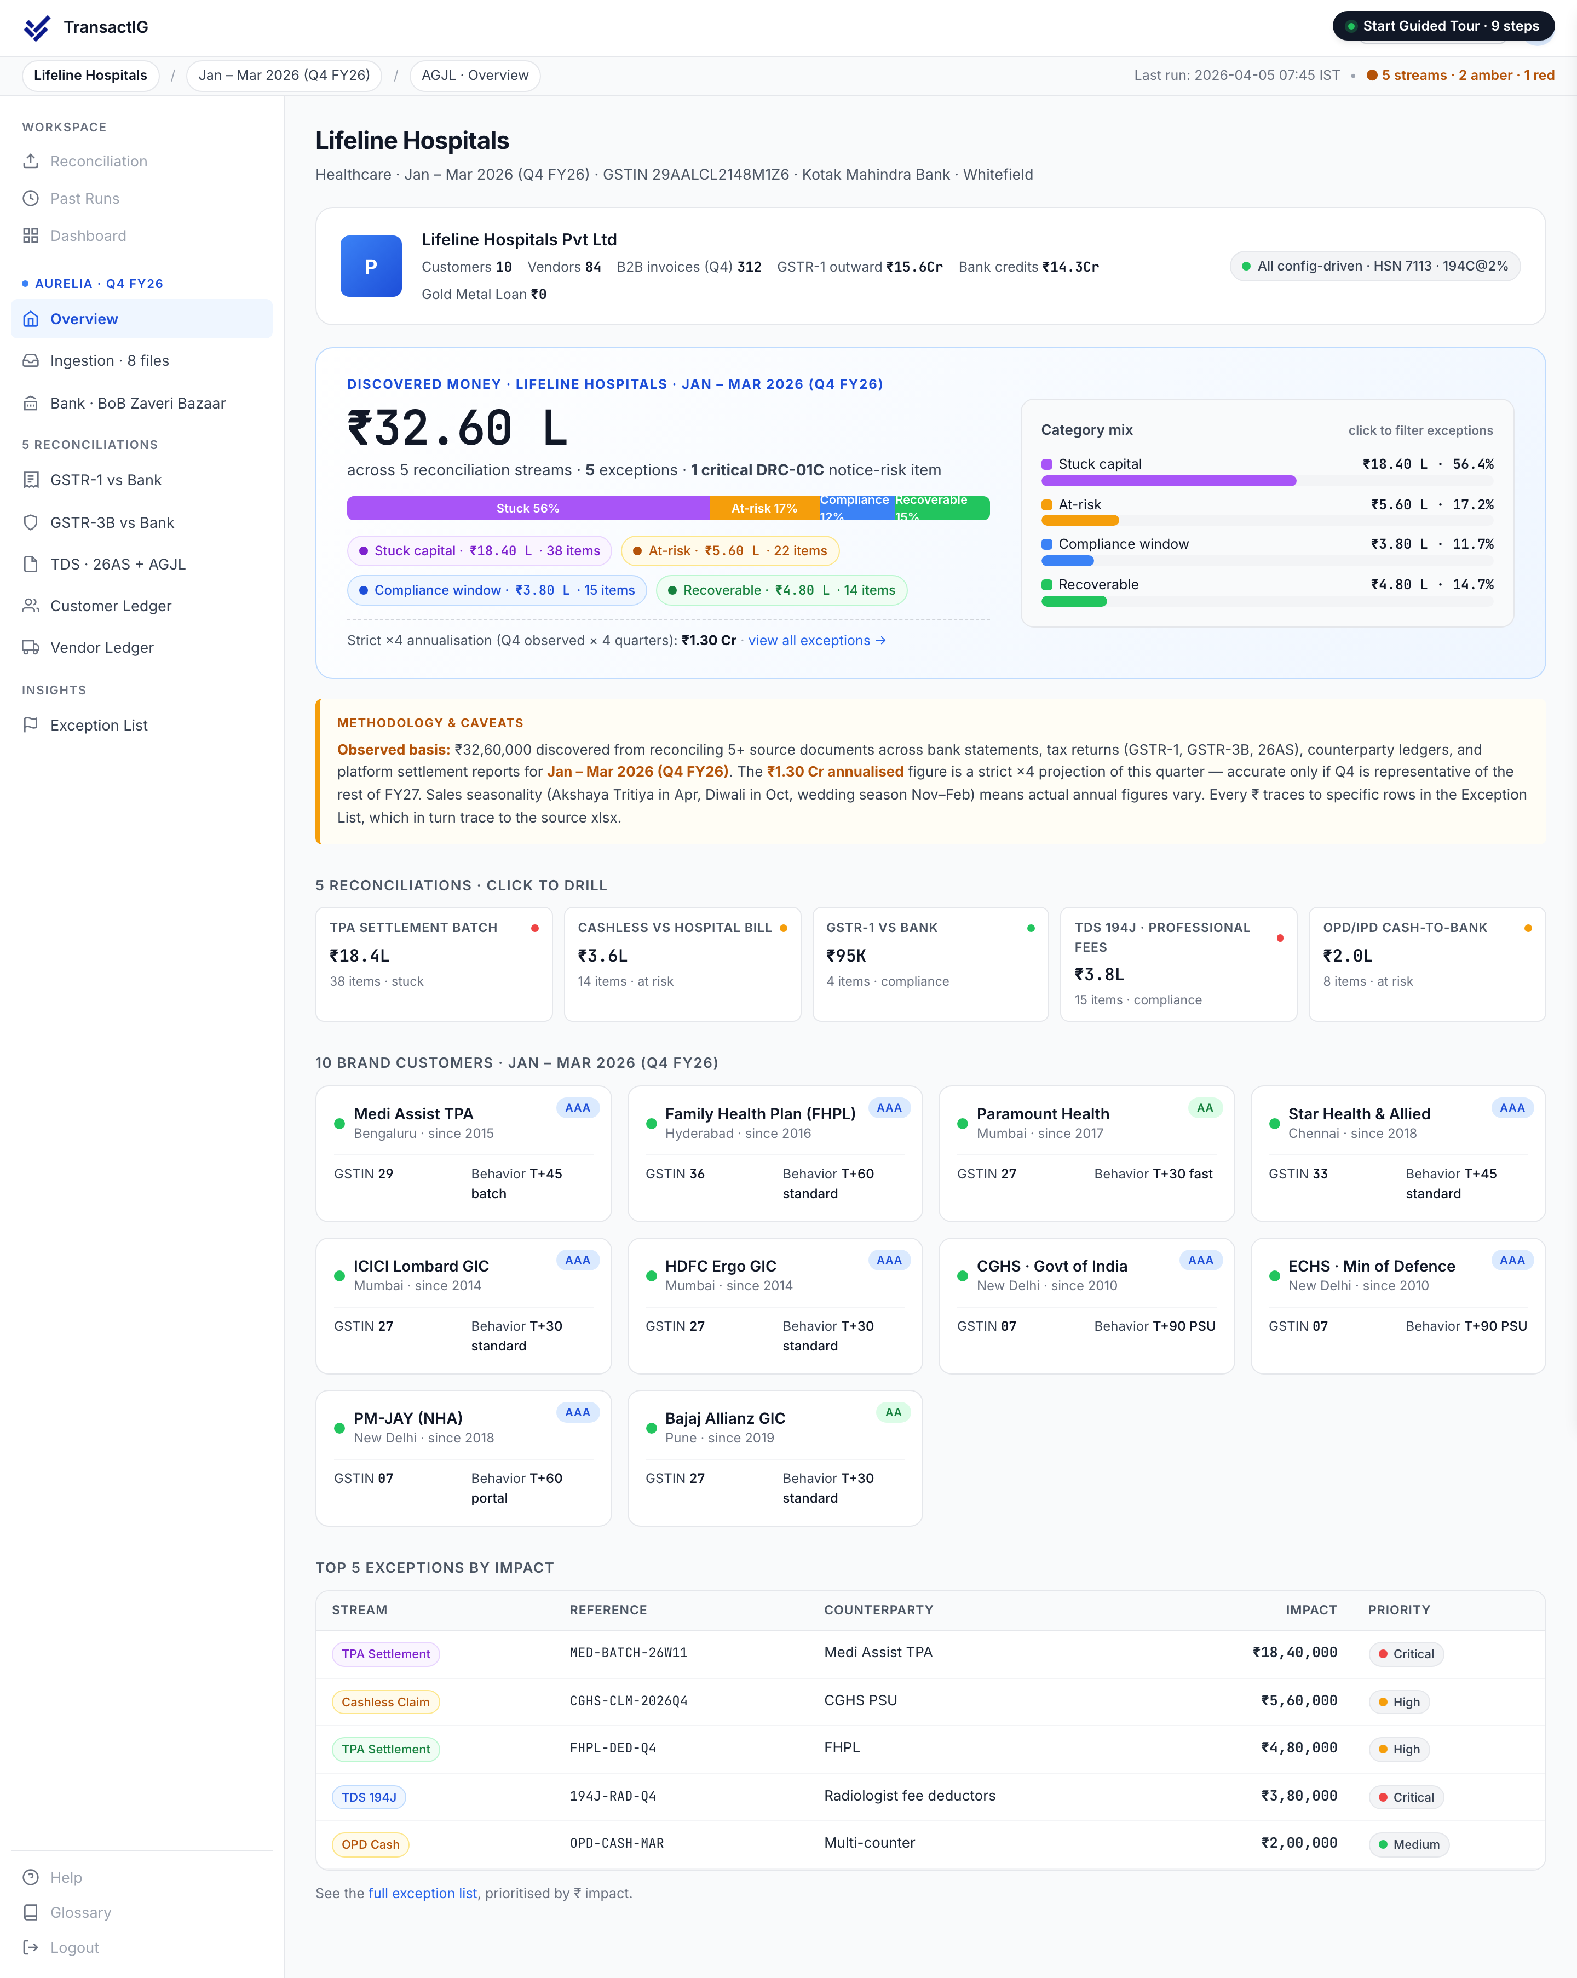
Task: Open Family Health Plan (FHPL) card
Action: coord(775,1153)
